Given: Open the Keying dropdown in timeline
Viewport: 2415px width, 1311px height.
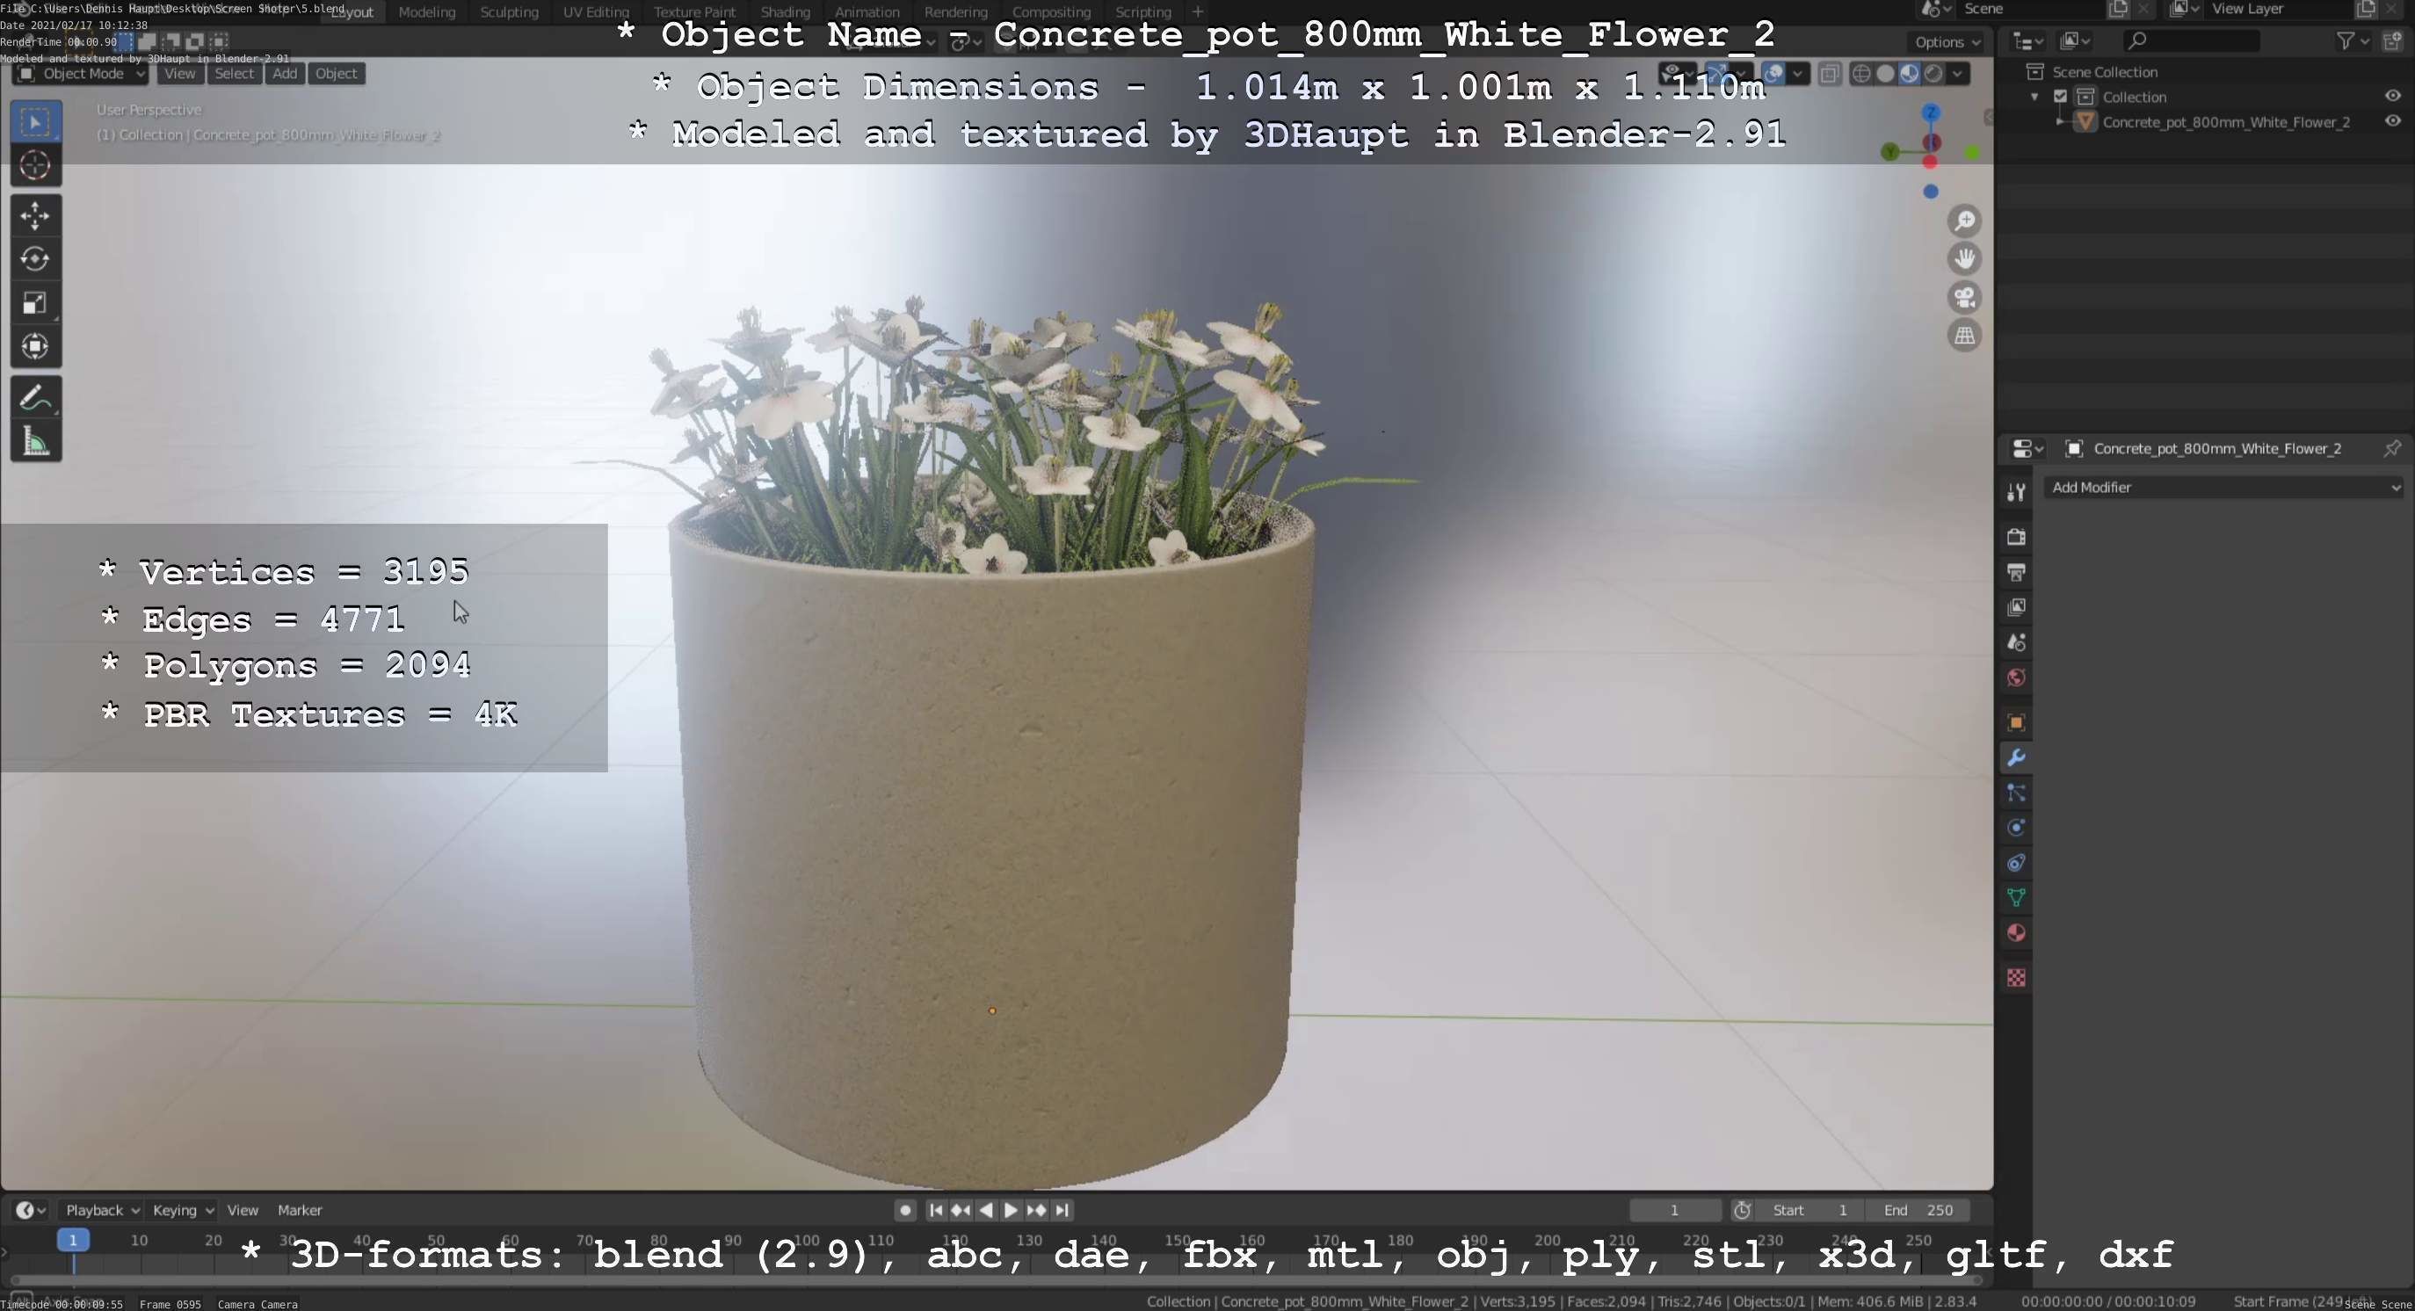Looking at the screenshot, I should tap(183, 1211).
